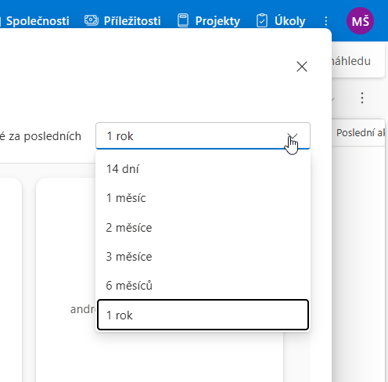
Task: Click the náhledu button at right
Action: coord(358,61)
